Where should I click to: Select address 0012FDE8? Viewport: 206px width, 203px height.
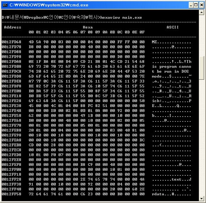11,81
